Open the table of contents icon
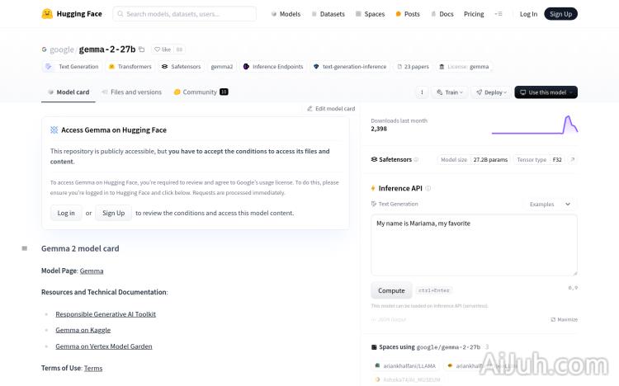Image resolution: width=619 pixels, height=386 pixels. 24,248
